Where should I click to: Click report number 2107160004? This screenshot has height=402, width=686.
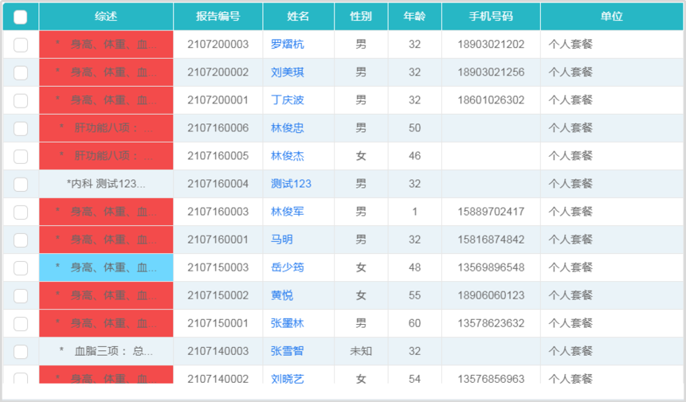click(x=218, y=184)
